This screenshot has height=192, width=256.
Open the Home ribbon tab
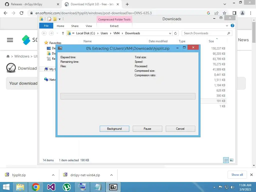click(60, 26)
